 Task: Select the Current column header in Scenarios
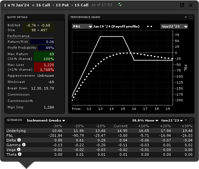click(x=120, y=126)
